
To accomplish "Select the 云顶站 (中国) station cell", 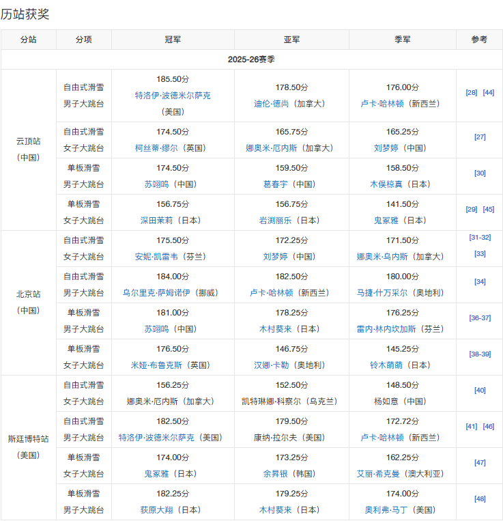I will point(29,150).
